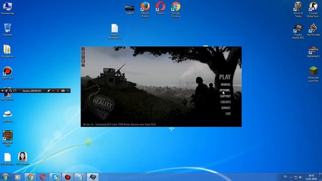Select the new text document icon

tap(115, 31)
